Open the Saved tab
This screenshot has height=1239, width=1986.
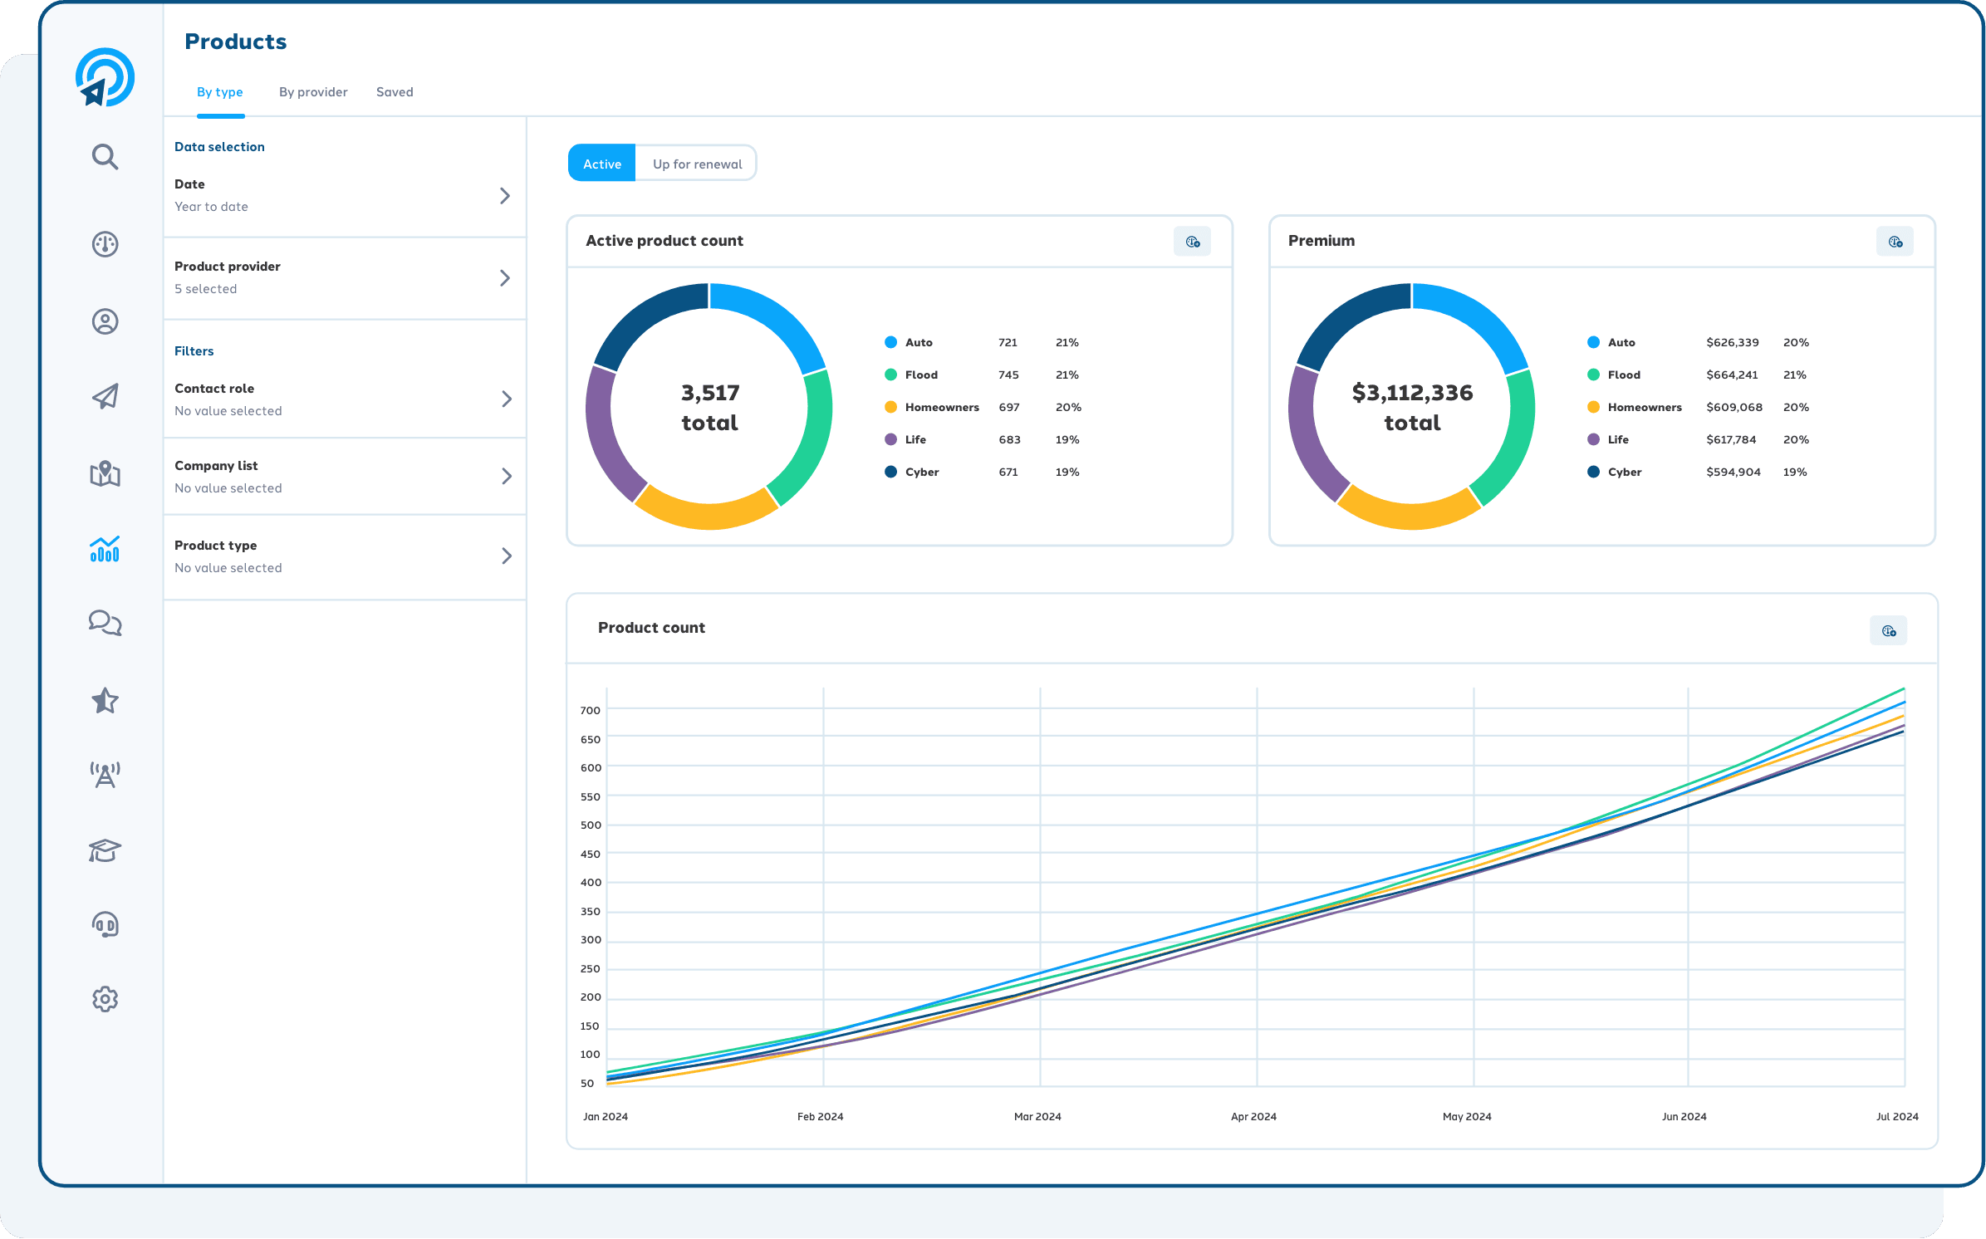point(395,91)
